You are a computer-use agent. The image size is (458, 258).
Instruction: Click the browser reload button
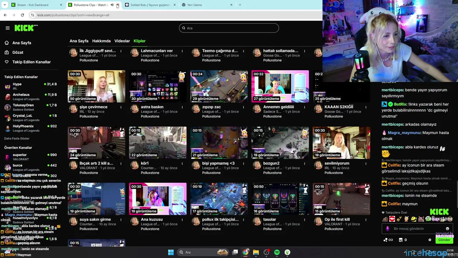pos(22,15)
